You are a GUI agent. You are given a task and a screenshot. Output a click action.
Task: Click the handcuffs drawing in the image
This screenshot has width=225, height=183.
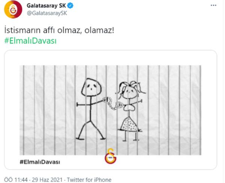pyautogui.click(x=112, y=103)
